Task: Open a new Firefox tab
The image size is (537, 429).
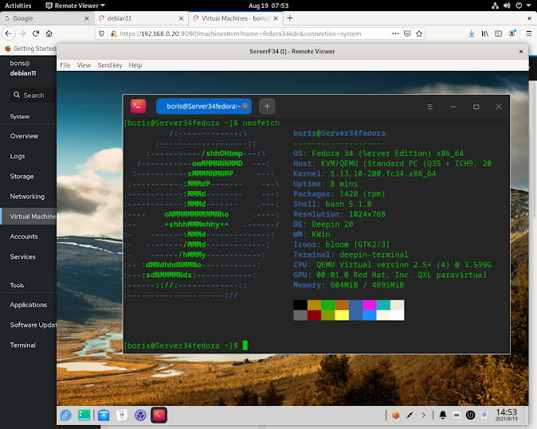Action: click(x=290, y=18)
